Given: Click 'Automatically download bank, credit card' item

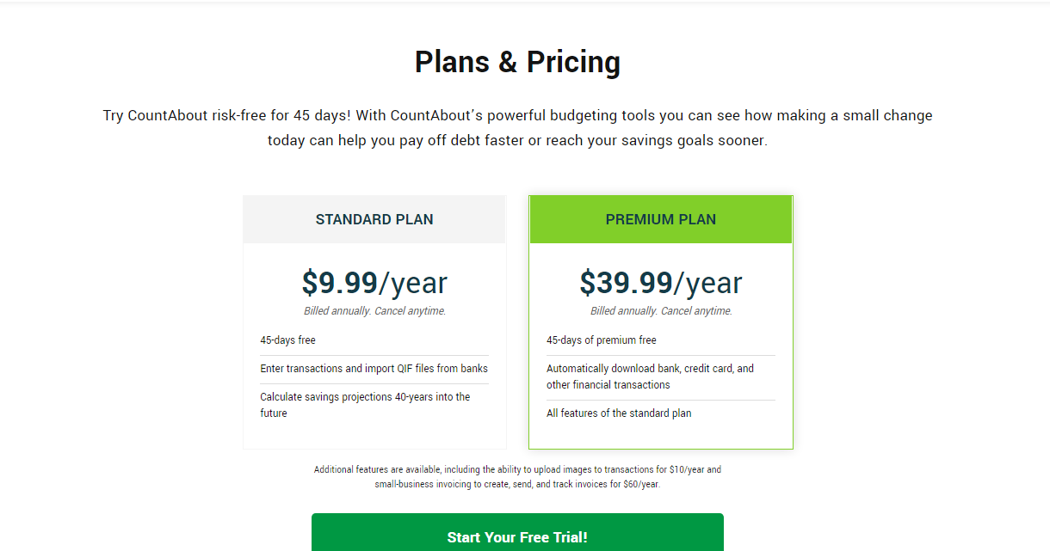Looking at the screenshot, I should [x=651, y=377].
